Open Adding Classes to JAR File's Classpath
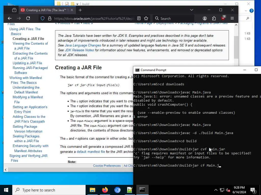 coord(29,119)
